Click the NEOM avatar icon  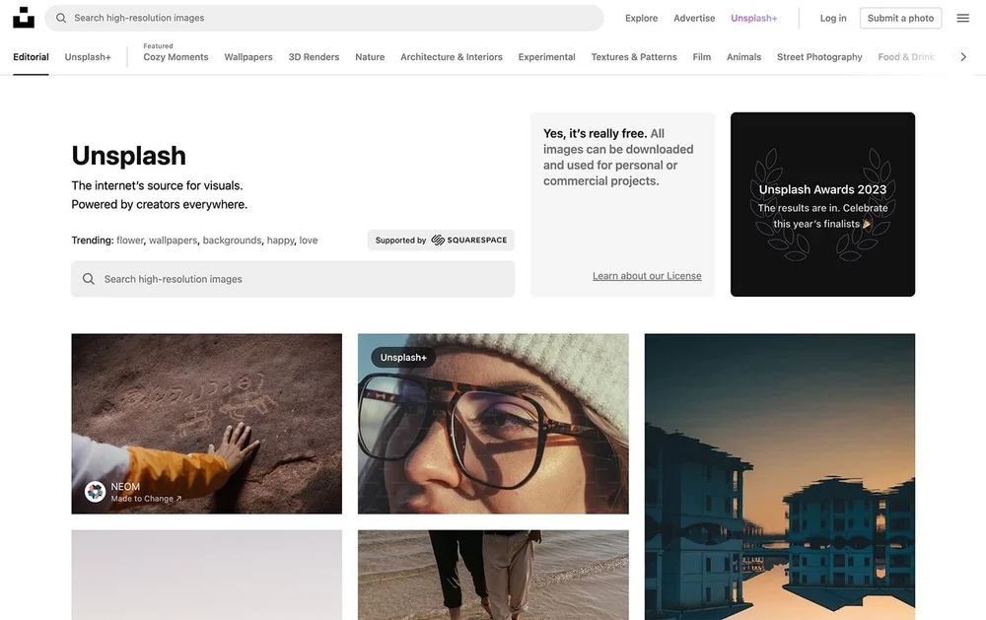(95, 491)
